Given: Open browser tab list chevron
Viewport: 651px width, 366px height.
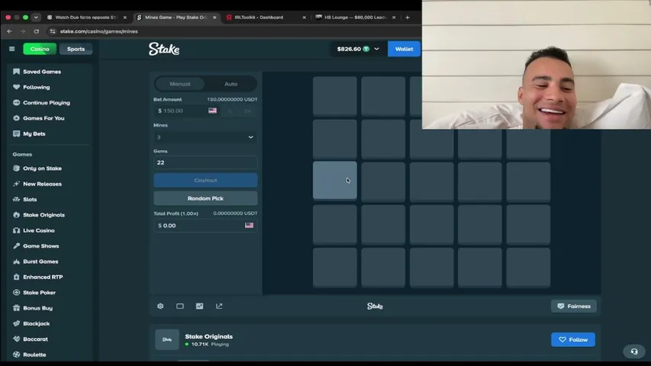Looking at the screenshot, I should pos(36,18).
